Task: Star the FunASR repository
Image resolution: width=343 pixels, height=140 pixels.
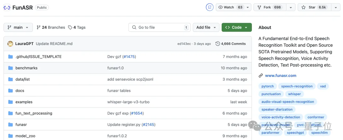Action: coord(314,7)
